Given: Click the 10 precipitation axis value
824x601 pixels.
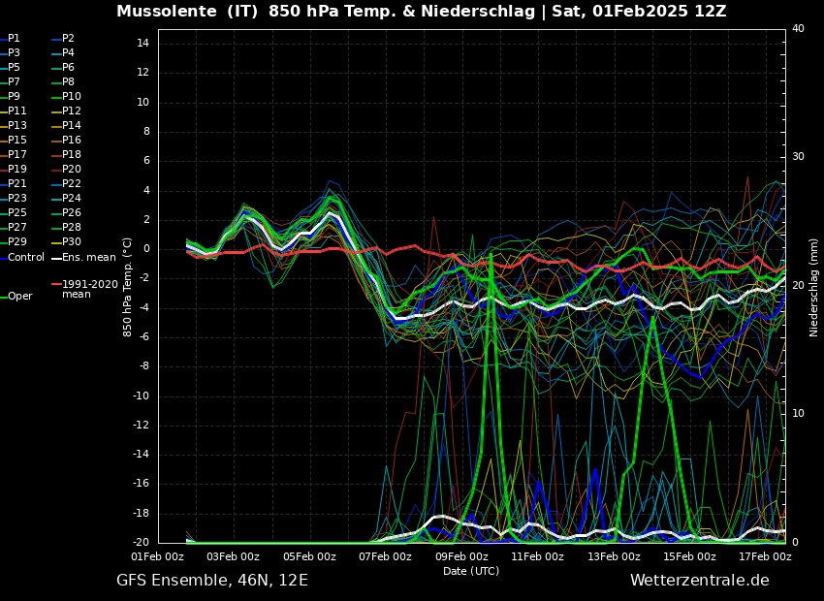Looking at the screenshot, I should (x=798, y=414).
